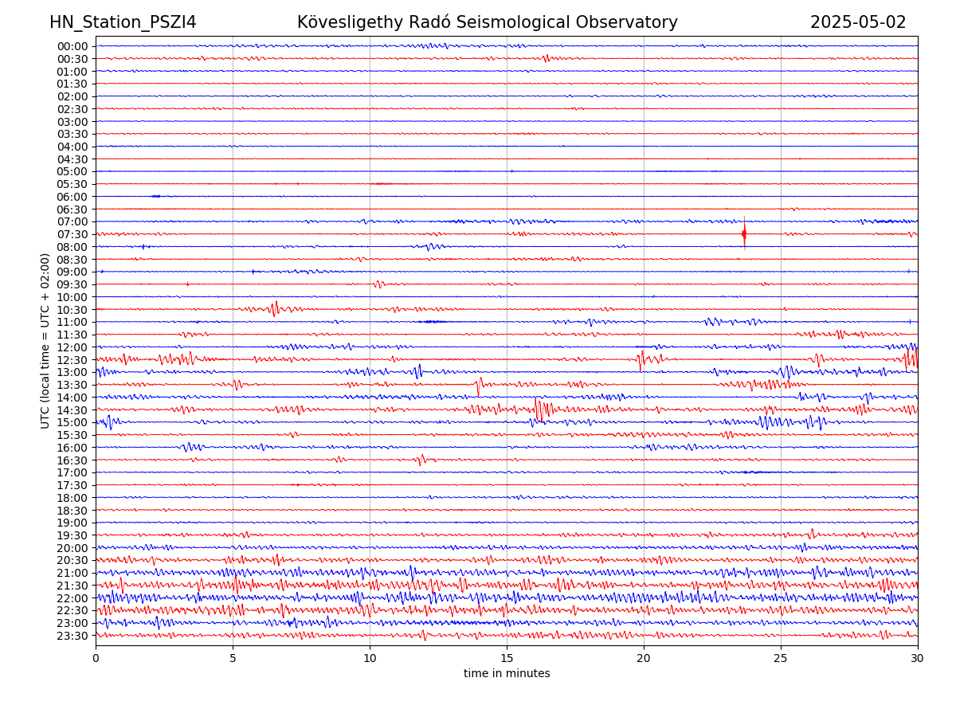Select the 21:30 row label
This screenshot has width=956, height=717.
(x=72, y=586)
